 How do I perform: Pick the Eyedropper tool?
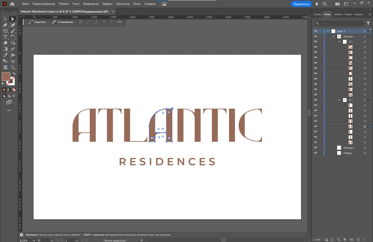(x=5, y=55)
